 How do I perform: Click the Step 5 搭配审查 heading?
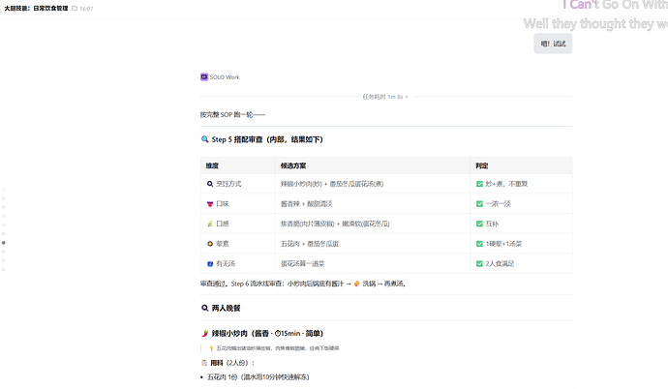click(x=267, y=139)
